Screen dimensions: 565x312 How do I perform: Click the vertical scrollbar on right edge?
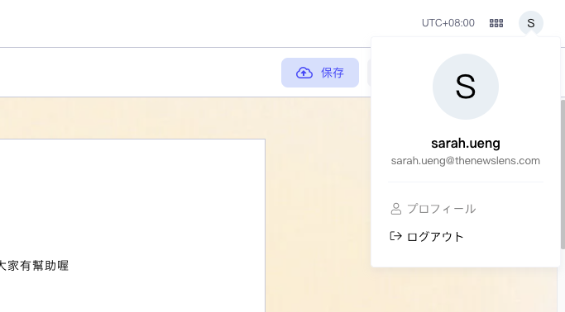coord(563,174)
